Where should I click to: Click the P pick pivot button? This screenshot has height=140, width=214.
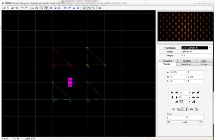pyautogui.click(x=201, y=122)
